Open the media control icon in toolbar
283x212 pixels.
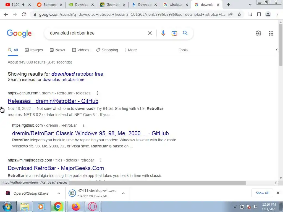[250, 14]
